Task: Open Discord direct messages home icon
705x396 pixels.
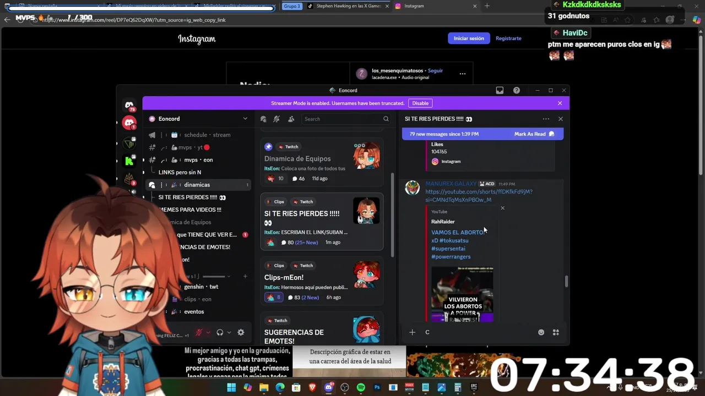Action: pyautogui.click(x=129, y=105)
